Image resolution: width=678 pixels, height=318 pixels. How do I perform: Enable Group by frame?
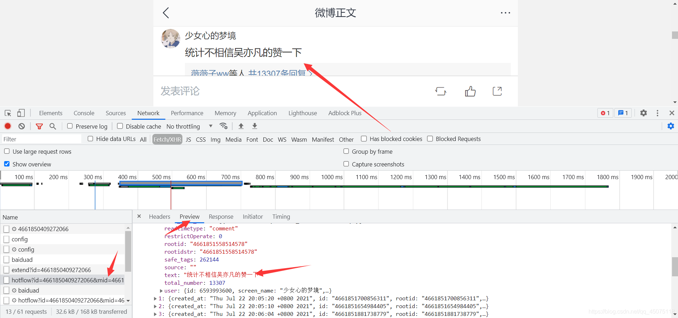pyautogui.click(x=346, y=151)
